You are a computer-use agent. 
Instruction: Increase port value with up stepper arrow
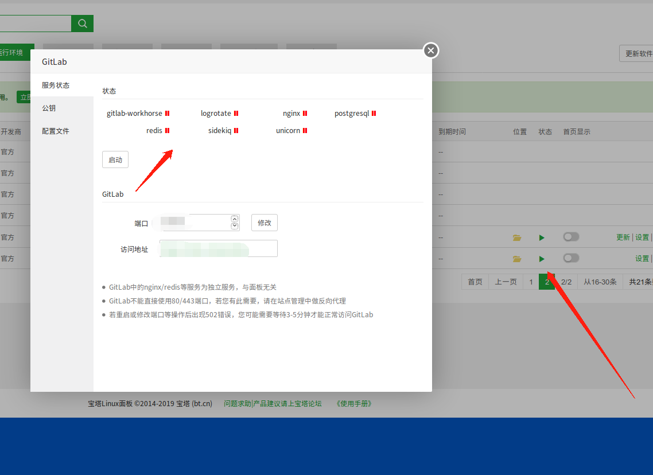click(235, 219)
